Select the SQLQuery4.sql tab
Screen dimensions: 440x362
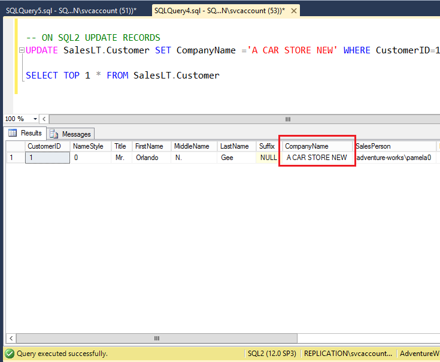click(219, 11)
